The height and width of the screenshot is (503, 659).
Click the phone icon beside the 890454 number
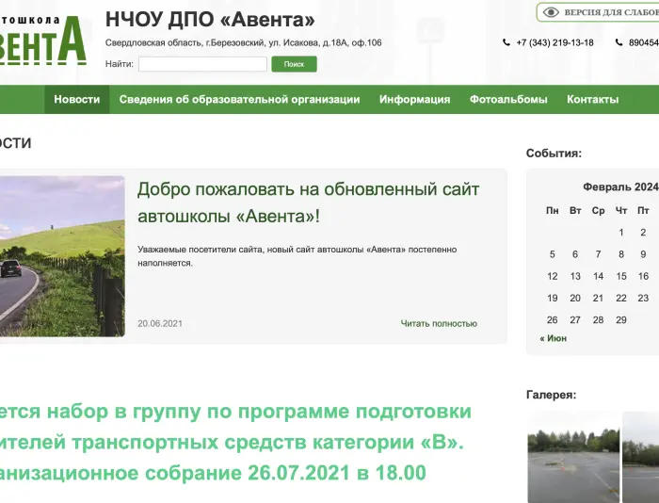click(619, 42)
